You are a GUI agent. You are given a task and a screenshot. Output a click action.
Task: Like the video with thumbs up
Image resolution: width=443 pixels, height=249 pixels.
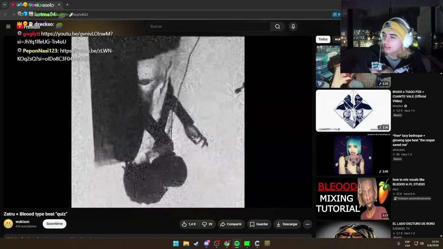click(189, 224)
